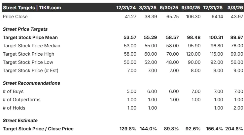Click the # of Holds row label
Image resolution: width=244 pixels, height=135 pixels.
(14, 108)
